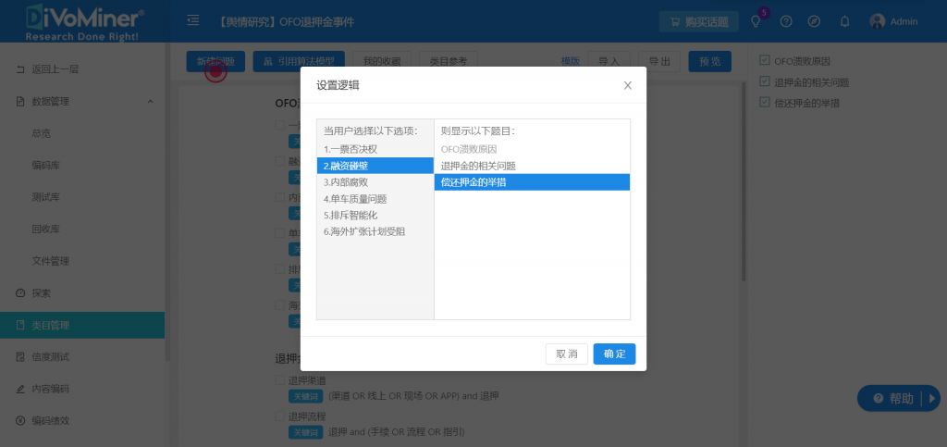947x447 pixels.
Task: Check the 退押渠道 checkbox
Action: pyautogui.click(x=279, y=380)
